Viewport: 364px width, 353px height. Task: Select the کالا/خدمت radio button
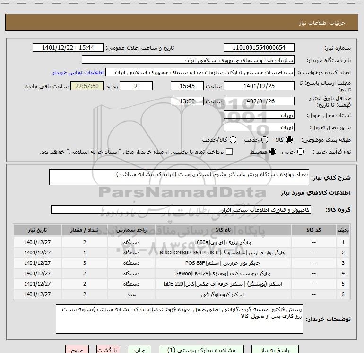233,140
